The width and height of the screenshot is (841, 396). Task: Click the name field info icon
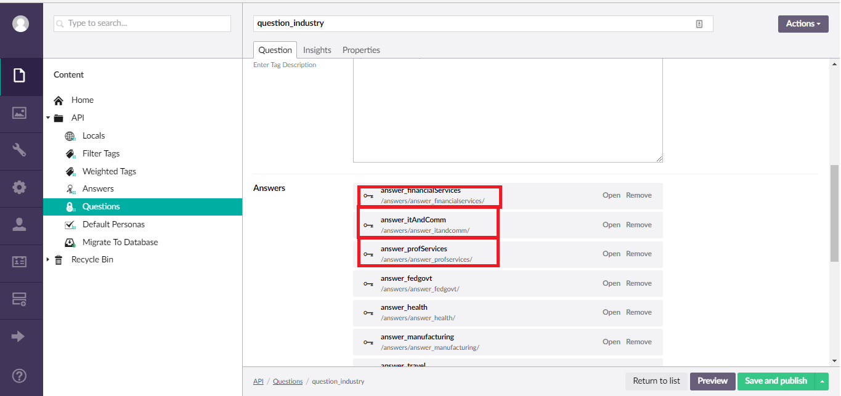[699, 23]
